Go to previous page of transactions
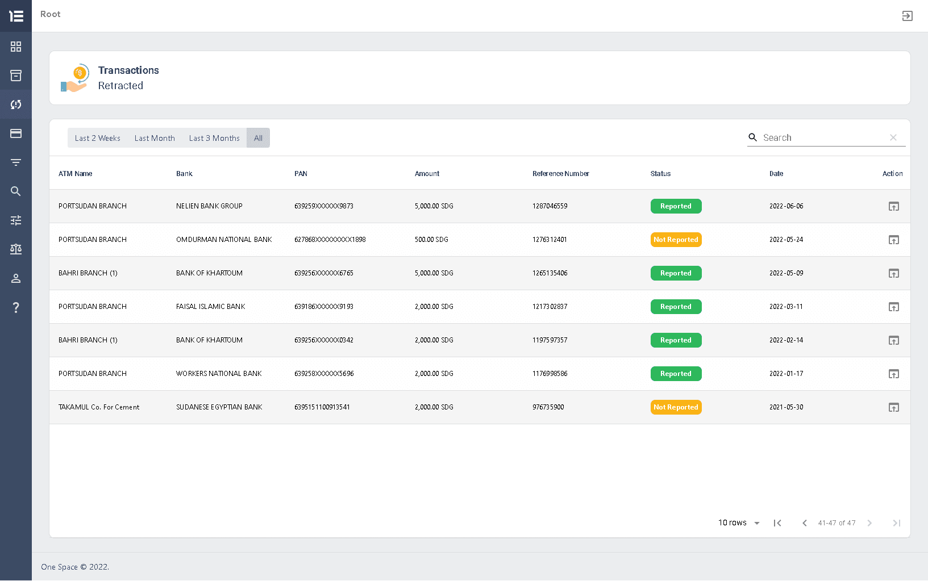This screenshot has height=581, width=928. pyautogui.click(x=805, y=523)
